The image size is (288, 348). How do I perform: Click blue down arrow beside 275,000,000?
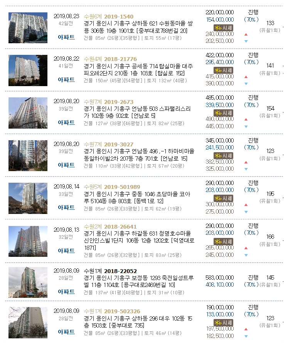pyautogui.click(x=246, y=212)
